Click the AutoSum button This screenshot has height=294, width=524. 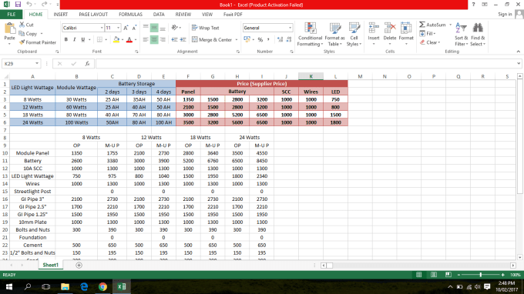pyautogui.click(x=433, y=25)
